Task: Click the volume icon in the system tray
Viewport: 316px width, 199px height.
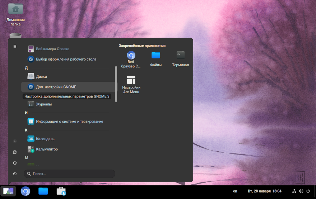Action: pos(301,191)
